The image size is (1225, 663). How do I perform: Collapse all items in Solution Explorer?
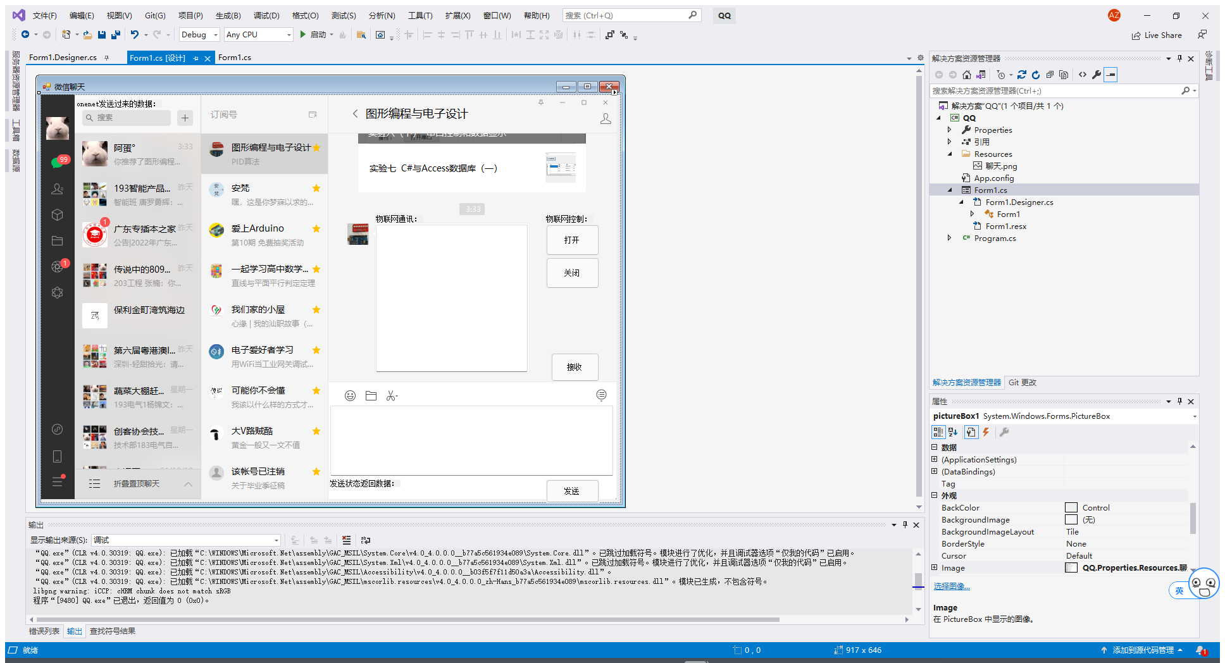pyautogui.click(x=1050, y=75)
